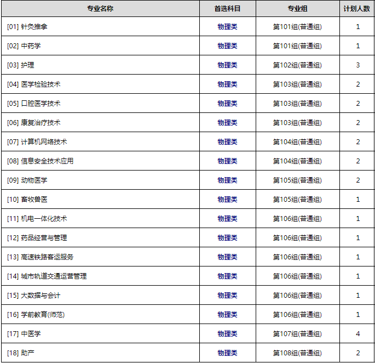Click the plan count 1 for 针灸推拿

pyautogui.click(x=358, y=27)
